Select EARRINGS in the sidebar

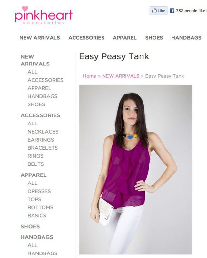[x=41, y=140]
